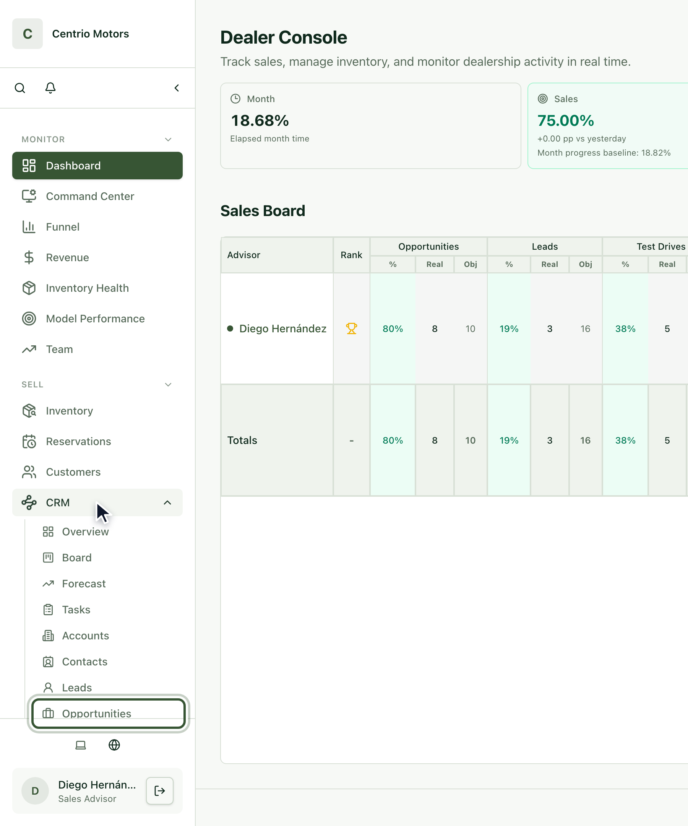The image size is (688, 826).
Task: Click the Rank column header
Action: 352,255
